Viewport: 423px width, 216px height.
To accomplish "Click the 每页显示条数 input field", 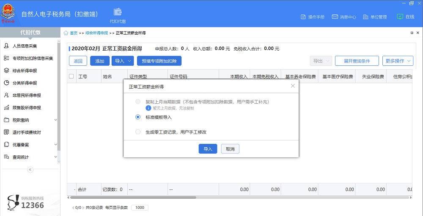I will [x=140, y=208].
